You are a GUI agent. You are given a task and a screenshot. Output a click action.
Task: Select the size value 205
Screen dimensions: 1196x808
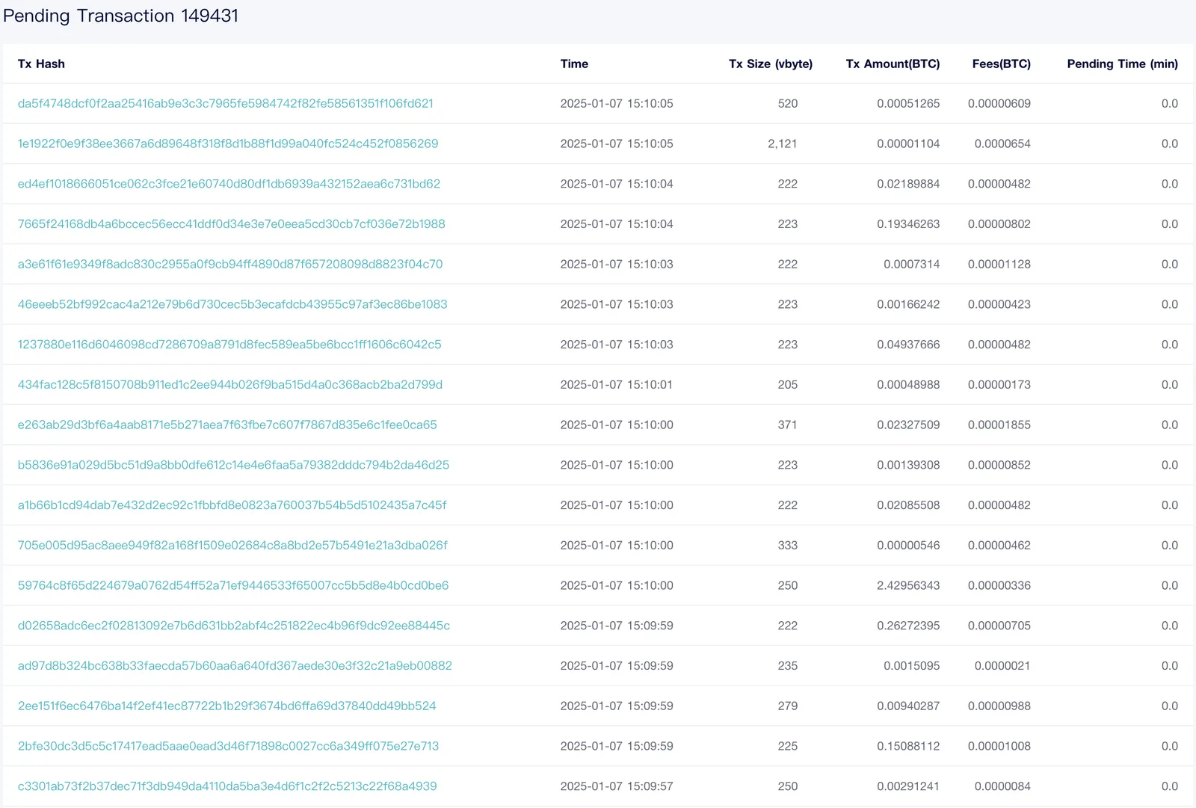click(x=788, y=385)
